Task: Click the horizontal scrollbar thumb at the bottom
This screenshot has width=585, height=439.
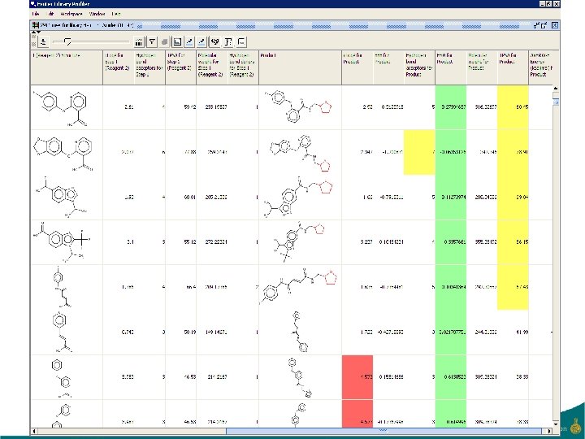Action: coord(383,431)
